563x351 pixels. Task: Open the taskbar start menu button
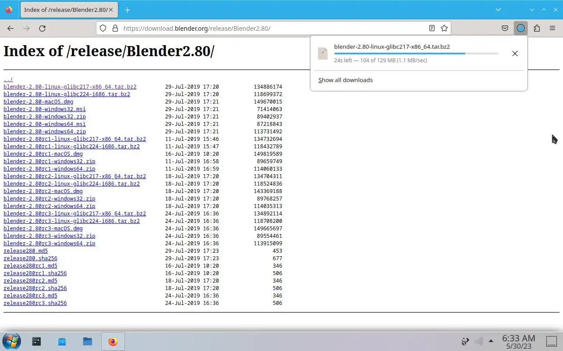pos(11,341)
